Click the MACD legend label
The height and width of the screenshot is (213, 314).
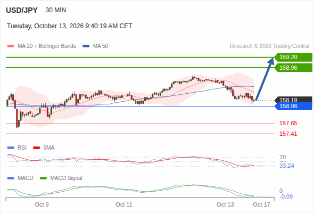(x=26, y=178)
